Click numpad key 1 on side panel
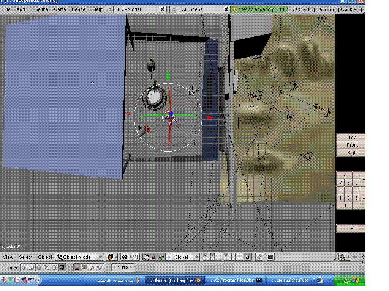The image size is (389, 291). (340, 198)
